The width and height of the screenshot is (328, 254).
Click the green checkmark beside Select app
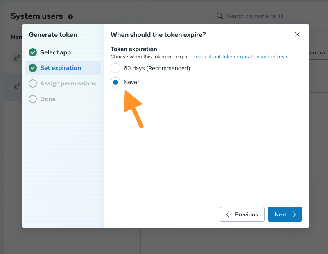(33, 52)
